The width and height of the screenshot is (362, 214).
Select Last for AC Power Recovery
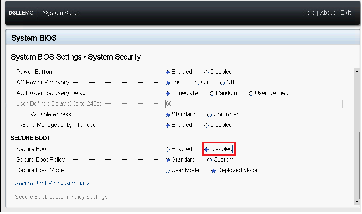(167, 83)
